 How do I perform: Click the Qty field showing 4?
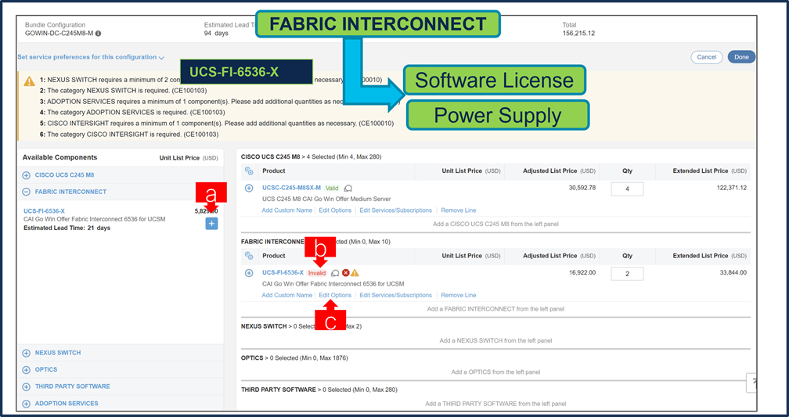point(627,189)
